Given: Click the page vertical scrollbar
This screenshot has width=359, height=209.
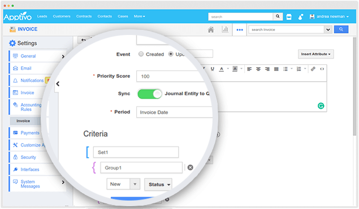Looking at the screenshot, I should click(354, 87).
